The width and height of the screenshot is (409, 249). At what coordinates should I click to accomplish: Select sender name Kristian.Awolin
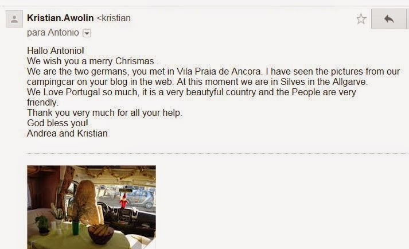60,18
